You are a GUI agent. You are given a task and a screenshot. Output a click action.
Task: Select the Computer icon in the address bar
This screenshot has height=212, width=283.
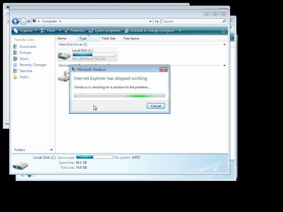tap(34, 21)
